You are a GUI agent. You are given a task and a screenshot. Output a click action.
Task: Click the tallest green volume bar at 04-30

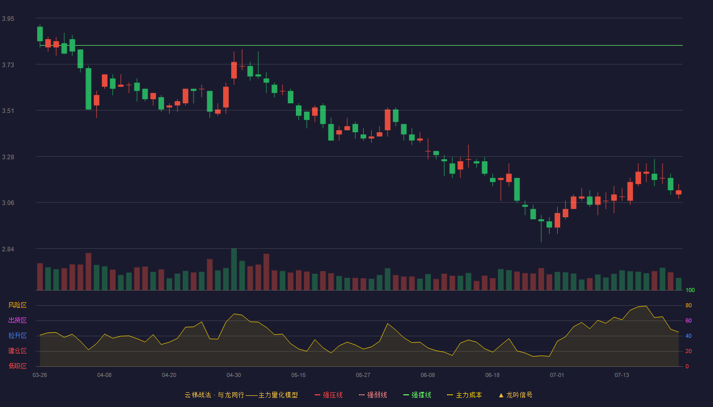coord(234,269)
